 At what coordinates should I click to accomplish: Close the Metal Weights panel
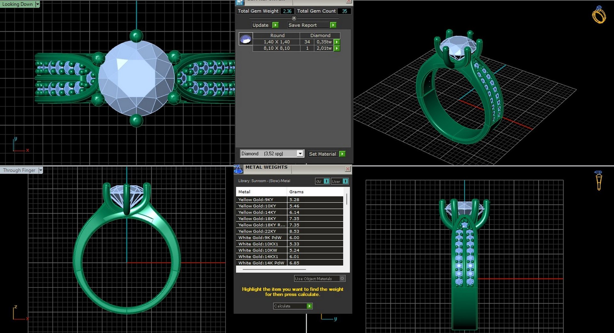348,169
